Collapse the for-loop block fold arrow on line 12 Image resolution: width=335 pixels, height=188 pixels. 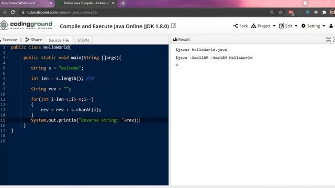[x=7, y=104]
